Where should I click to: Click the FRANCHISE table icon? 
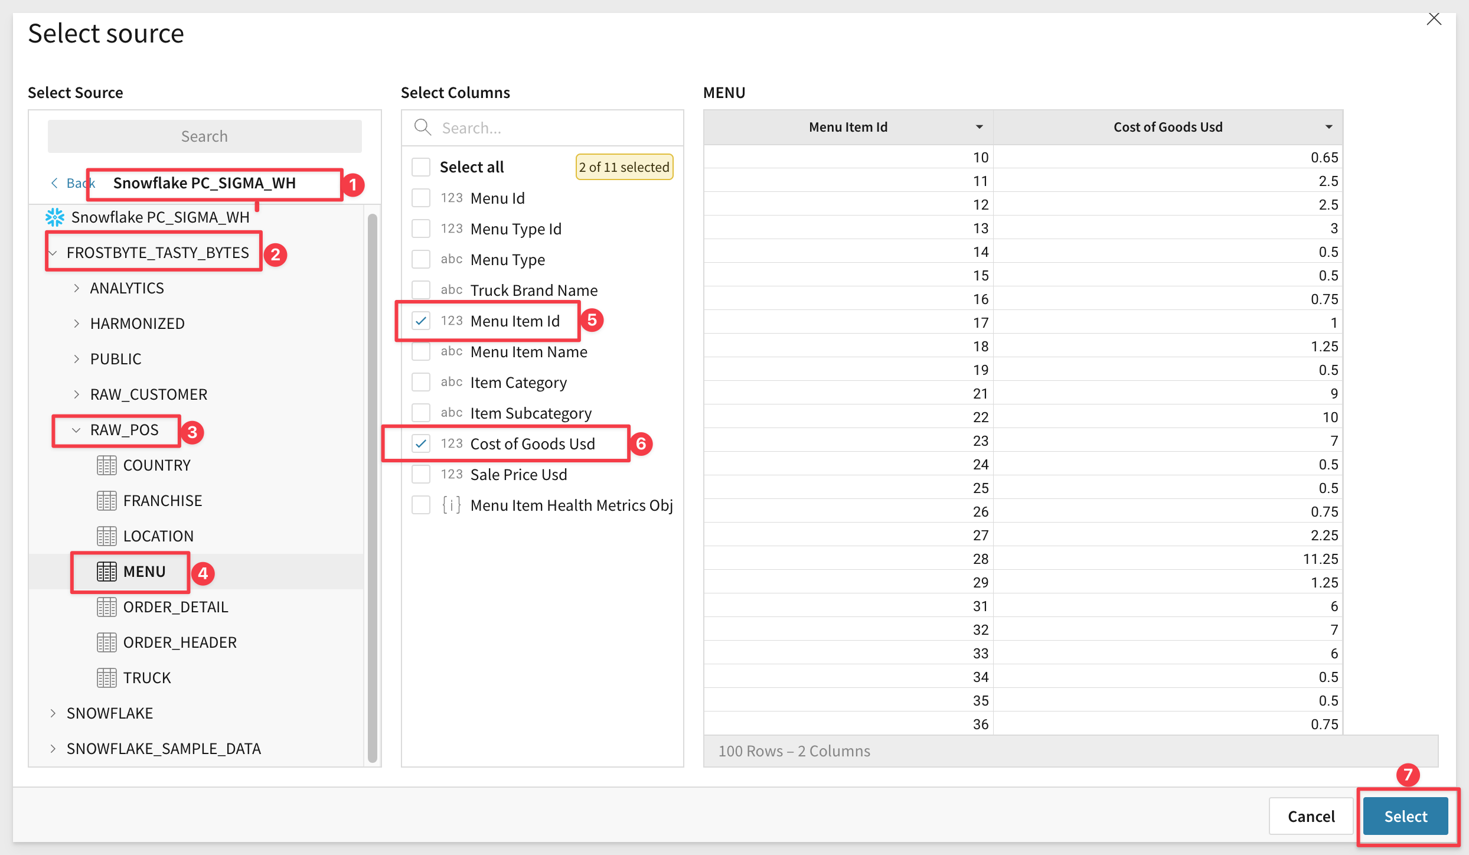point(106,501)
